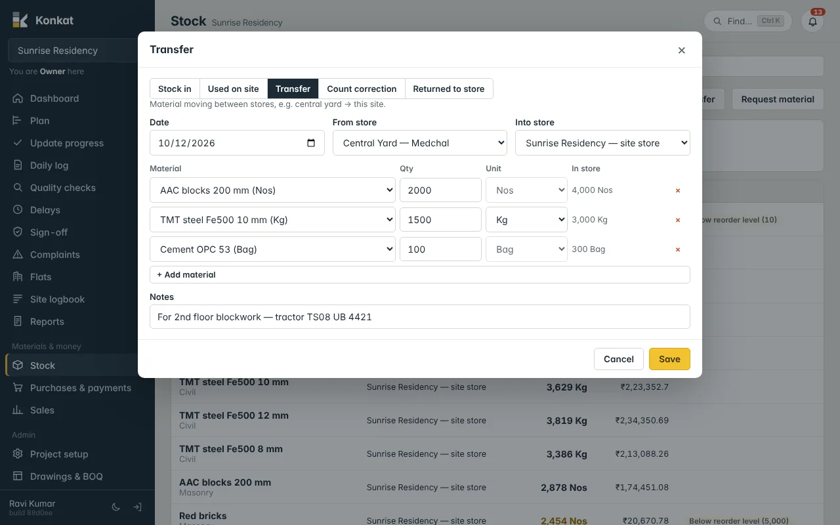840x525 pixels.
Task: Expand the Cement OPC 53 material dropdown
Action: point(272,249)
